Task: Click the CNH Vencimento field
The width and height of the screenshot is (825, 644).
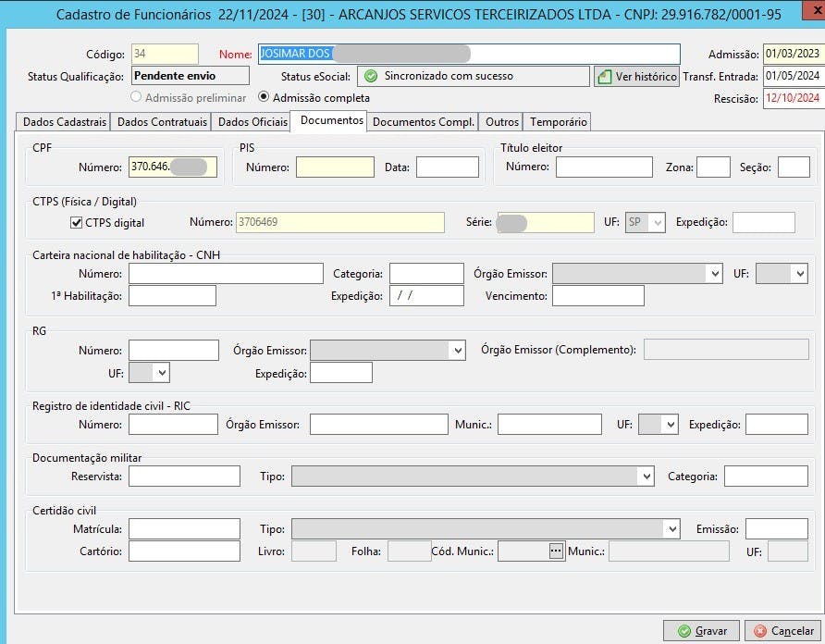Action: click(597, 295)
